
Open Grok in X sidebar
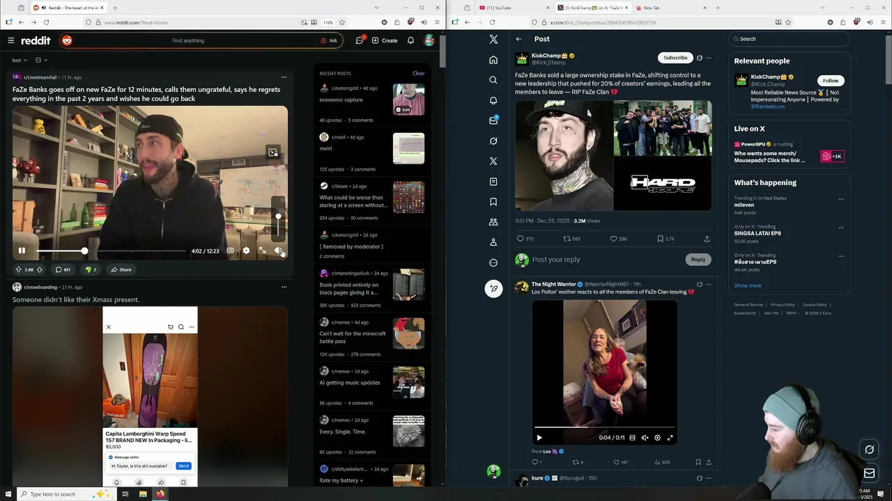[x=493, y=141]
